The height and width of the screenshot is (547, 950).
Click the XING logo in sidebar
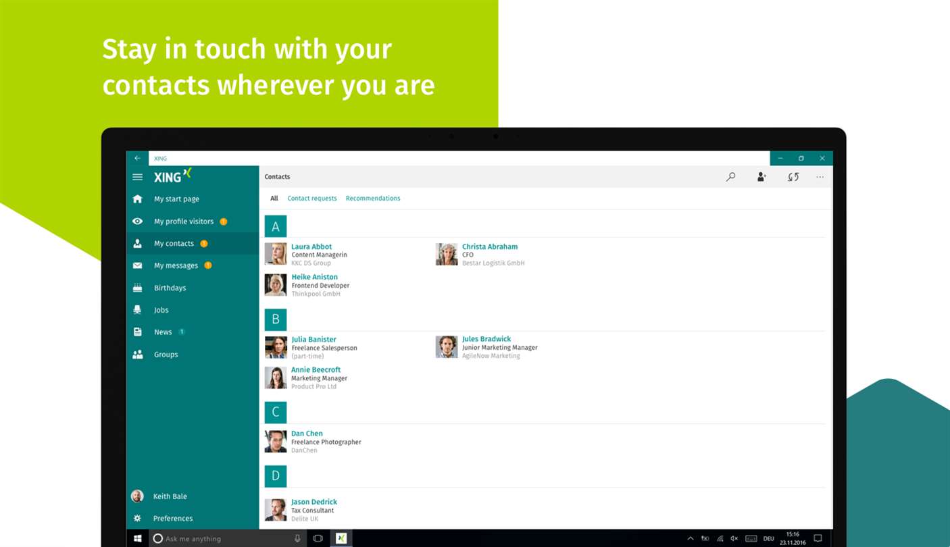pyautogui.click(x=173, y=176)
